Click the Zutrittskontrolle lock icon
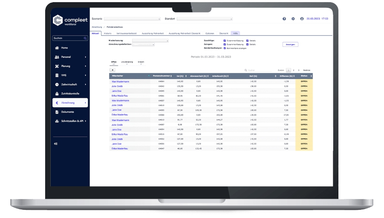The height and width of the screenshot is (218, 384). (57, 94)
